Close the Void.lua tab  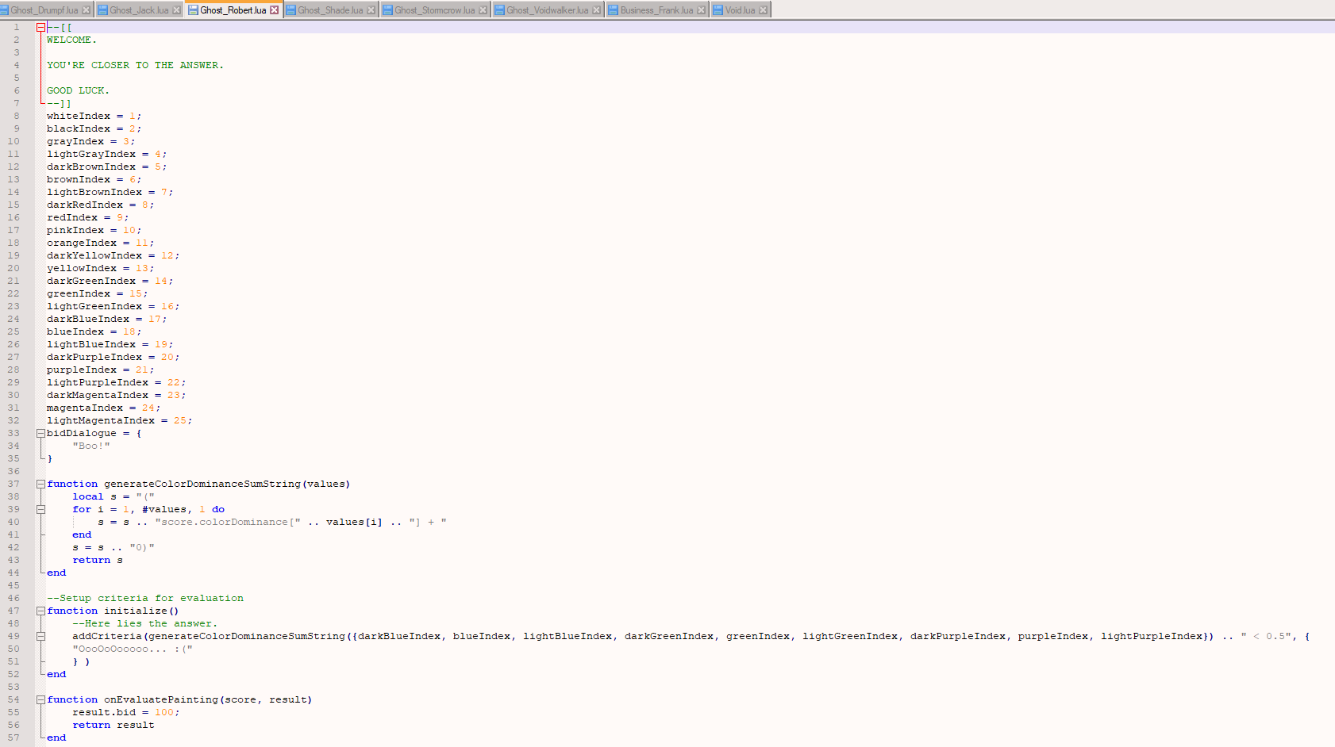point(763,10)
